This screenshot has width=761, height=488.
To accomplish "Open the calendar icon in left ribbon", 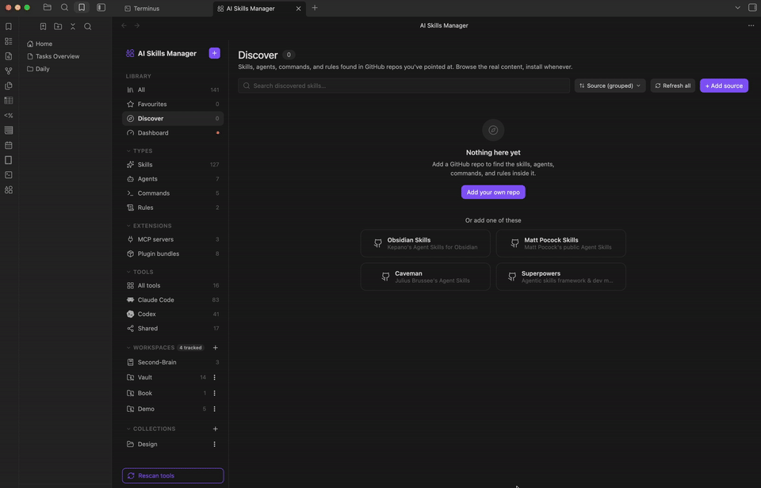I will click(9, 146).
